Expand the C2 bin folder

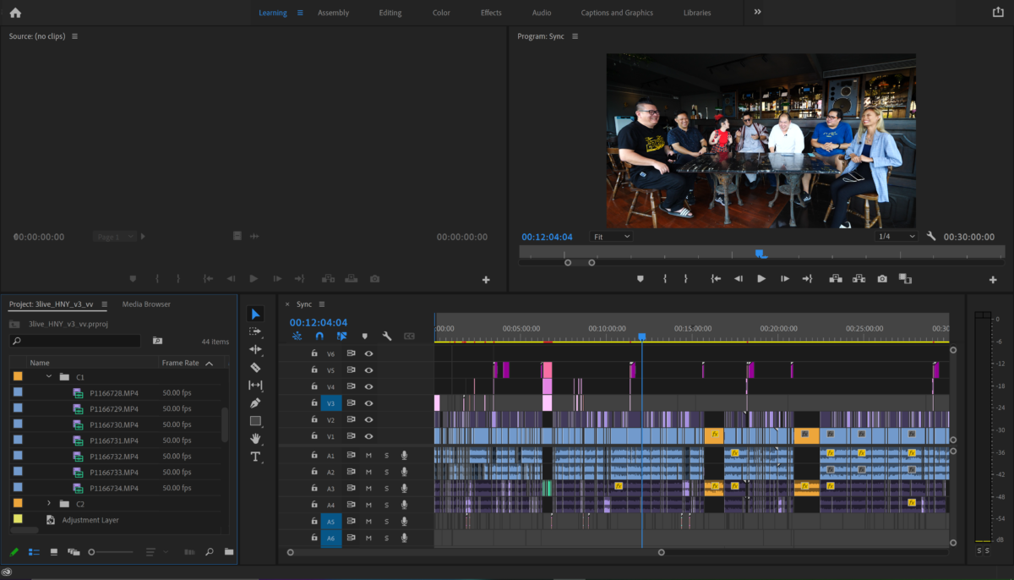click(49, 504)
